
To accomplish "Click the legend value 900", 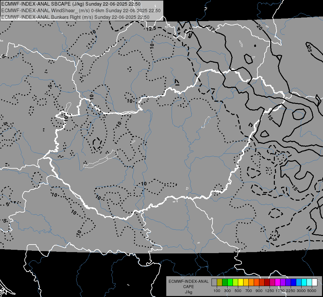I will 259,291.
